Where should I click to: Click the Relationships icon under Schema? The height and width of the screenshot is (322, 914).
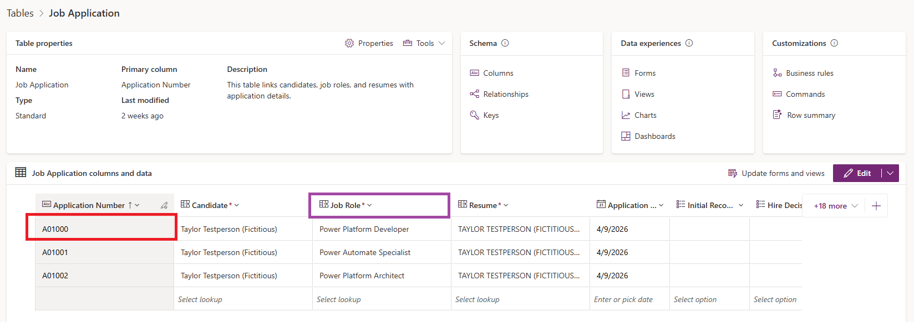[x=474, y=94]
